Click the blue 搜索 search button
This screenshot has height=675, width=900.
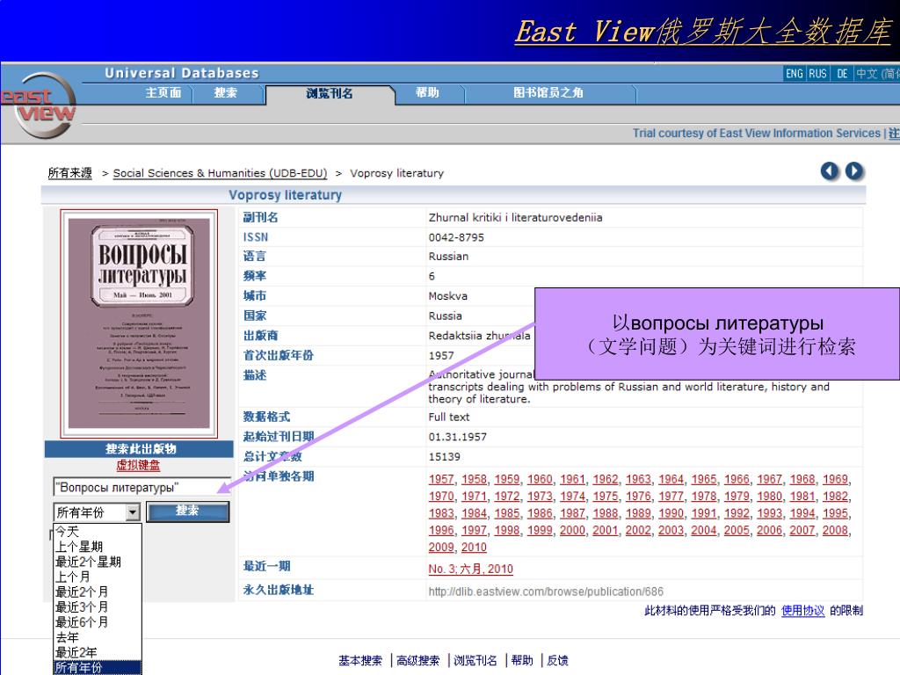[188, 511]
